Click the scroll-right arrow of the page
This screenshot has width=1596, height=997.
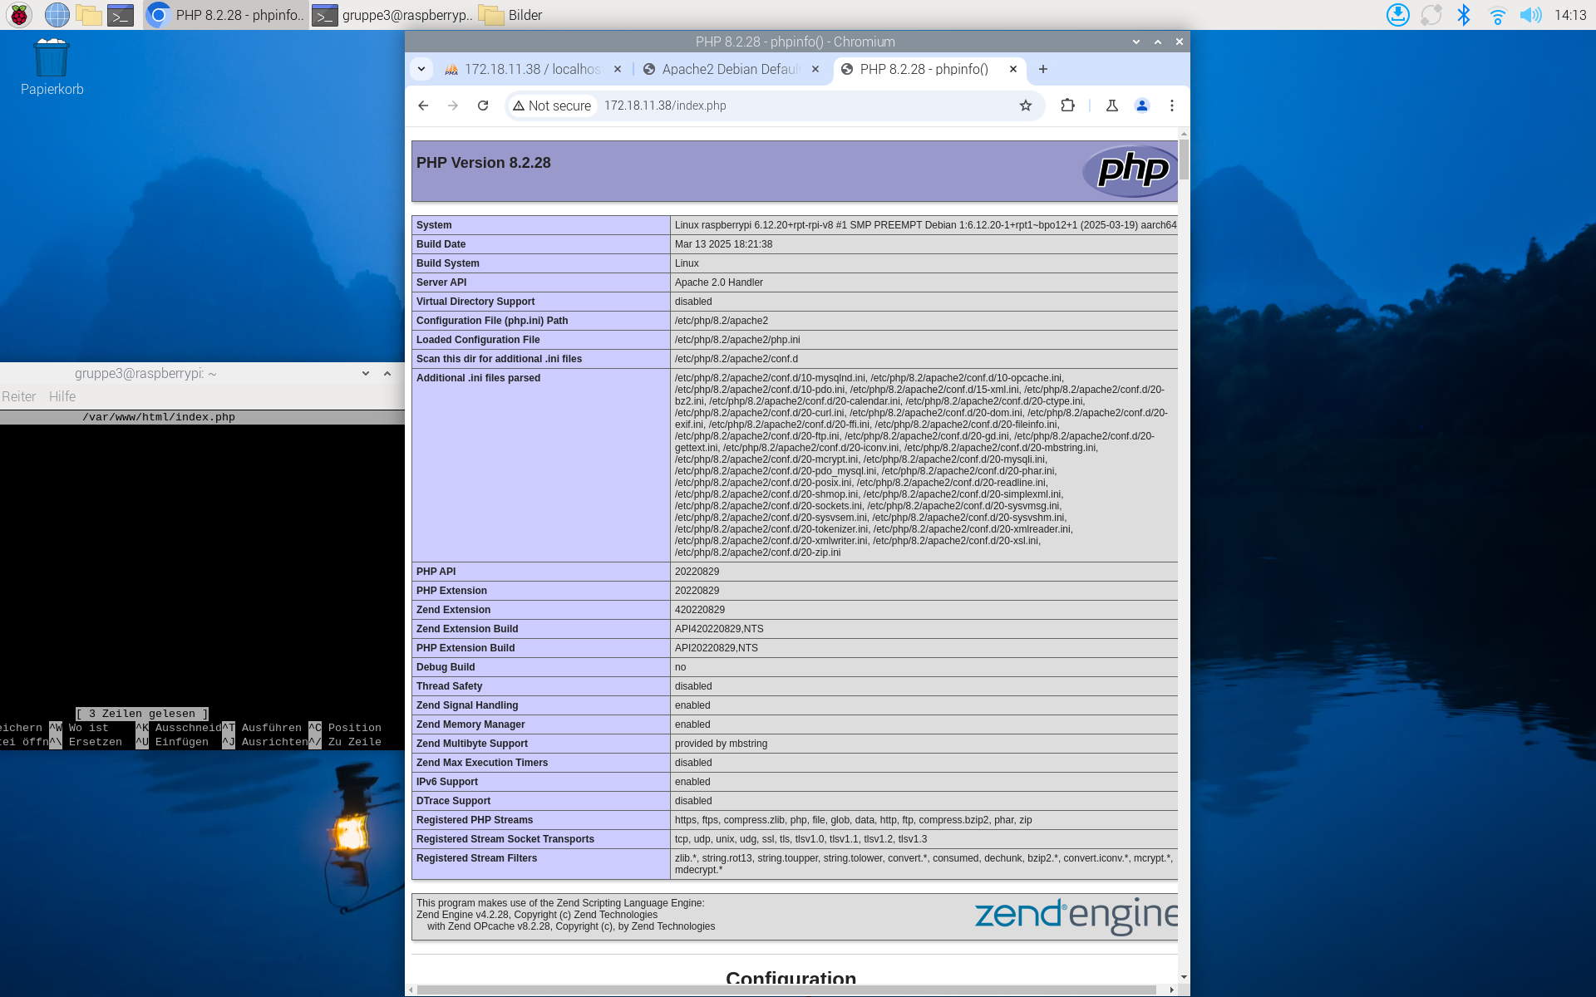pos(1172,990)
